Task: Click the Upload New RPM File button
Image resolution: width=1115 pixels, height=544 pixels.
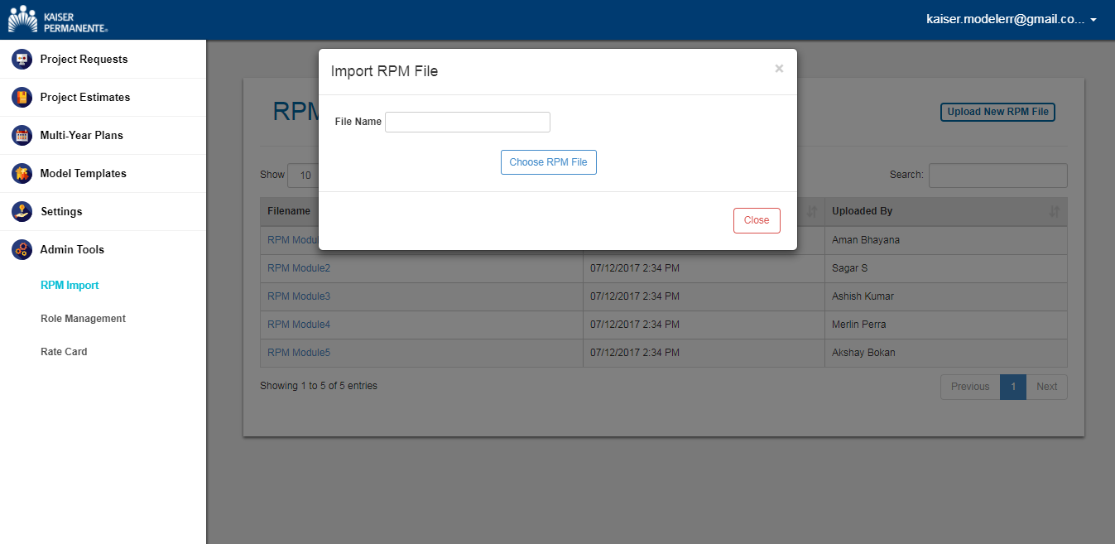Action: pos(997,112)
